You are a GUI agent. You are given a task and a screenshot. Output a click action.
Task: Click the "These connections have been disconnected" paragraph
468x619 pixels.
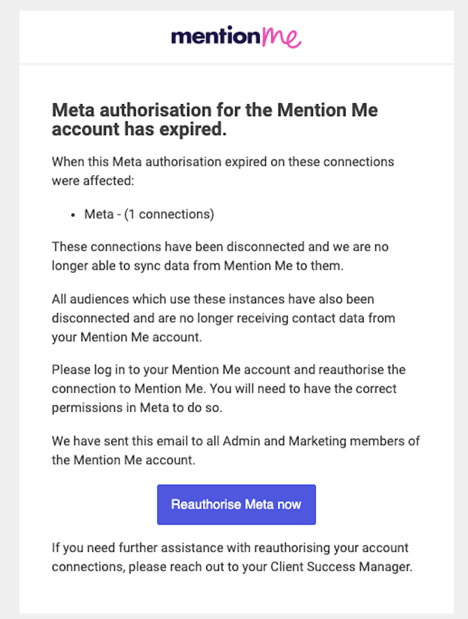(x=220, y=256)
